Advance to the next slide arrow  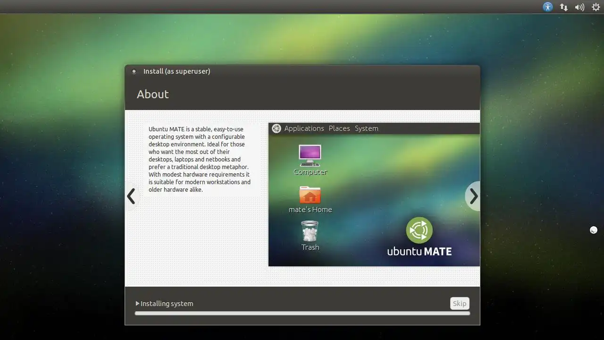click(473, 196)
